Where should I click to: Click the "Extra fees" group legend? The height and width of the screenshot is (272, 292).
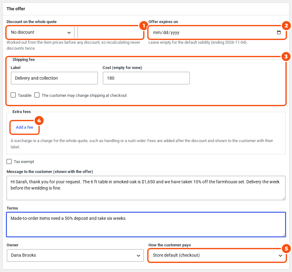click(x=22, y=111)
